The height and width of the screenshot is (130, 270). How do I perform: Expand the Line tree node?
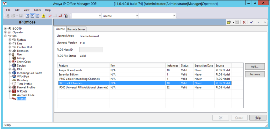click(x=10, y=44)
